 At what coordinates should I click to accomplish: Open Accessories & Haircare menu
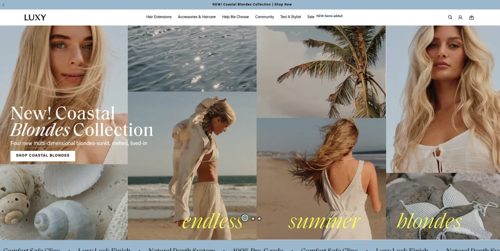[x=197, y=17]
